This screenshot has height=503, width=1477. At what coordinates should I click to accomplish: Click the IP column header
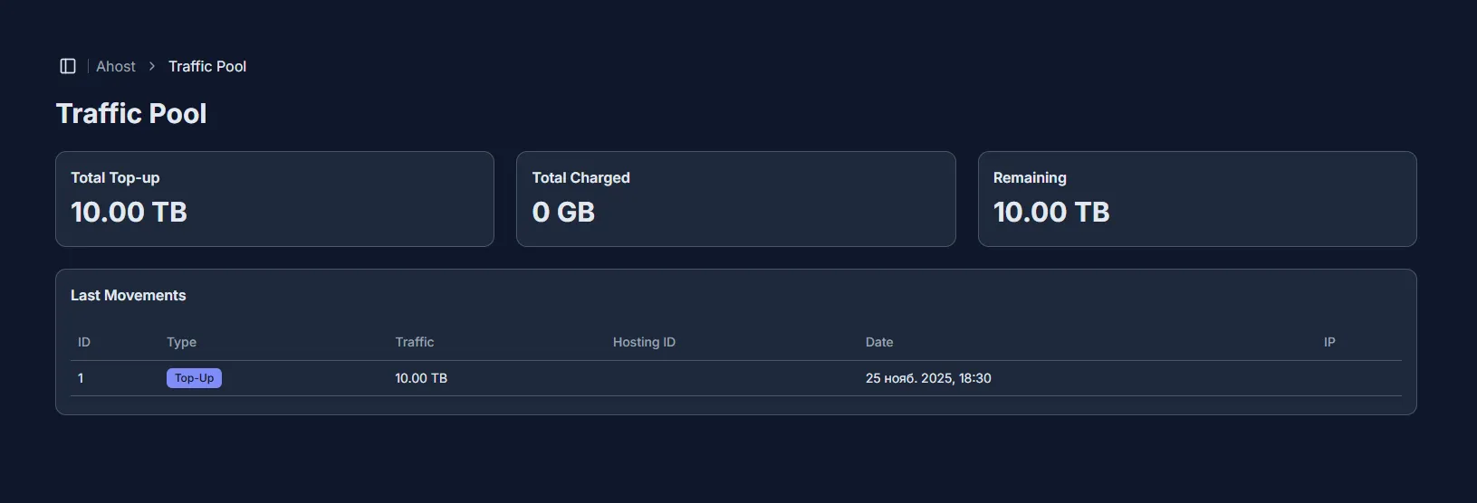[x=1329, y=342]
